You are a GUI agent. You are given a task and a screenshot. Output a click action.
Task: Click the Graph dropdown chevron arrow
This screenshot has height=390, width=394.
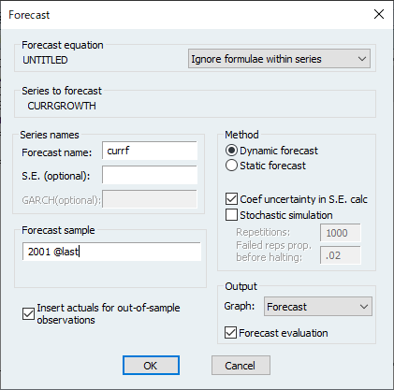364,307
